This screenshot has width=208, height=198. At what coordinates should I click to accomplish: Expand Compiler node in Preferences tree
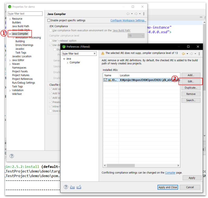[68, 63]
